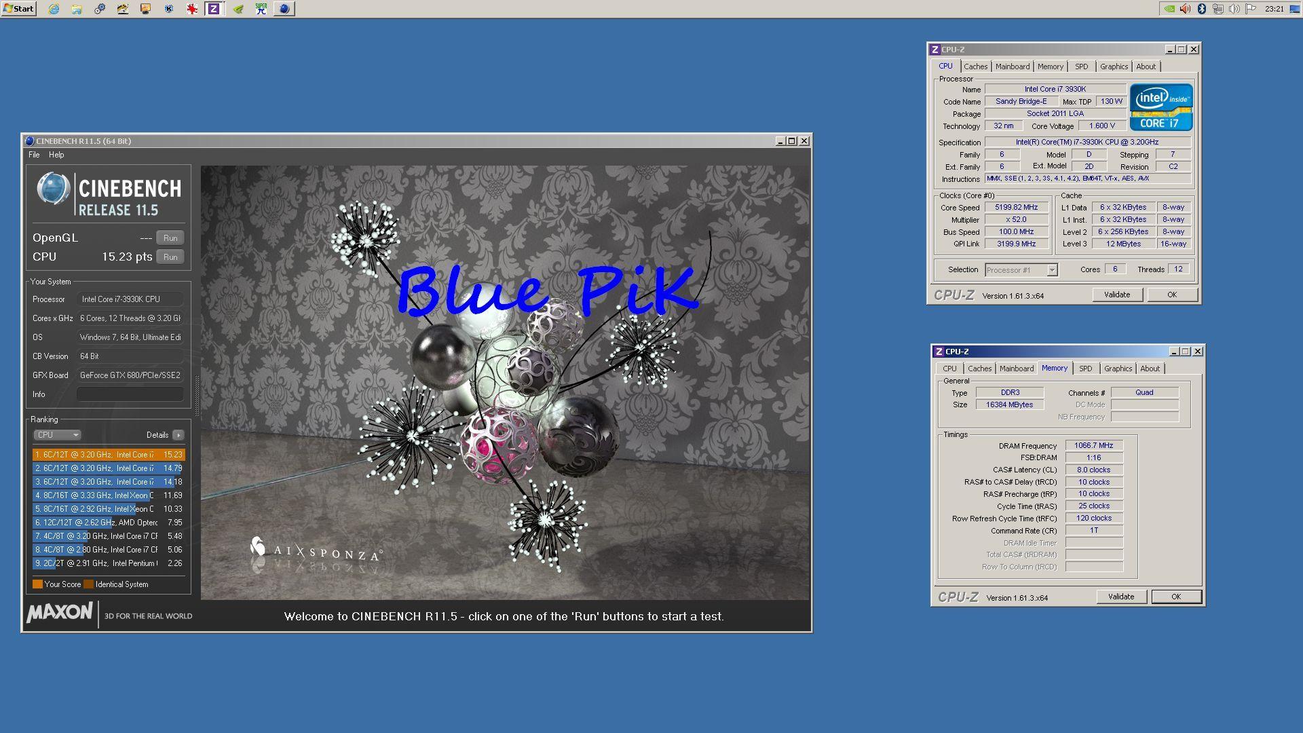Click the NVIDIA tray icon

pos(1169,9)
